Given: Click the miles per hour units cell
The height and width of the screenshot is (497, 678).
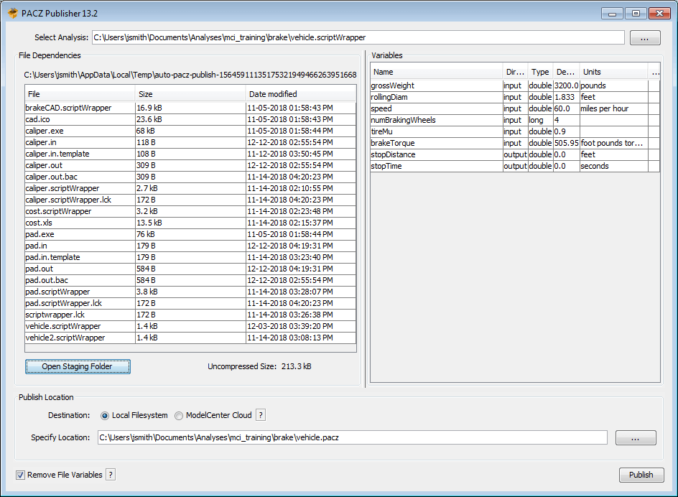Looking at the screenshot, I should [613, 108].
